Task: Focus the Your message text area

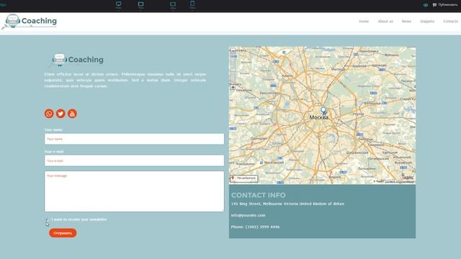Action: [x=134, y=191]
